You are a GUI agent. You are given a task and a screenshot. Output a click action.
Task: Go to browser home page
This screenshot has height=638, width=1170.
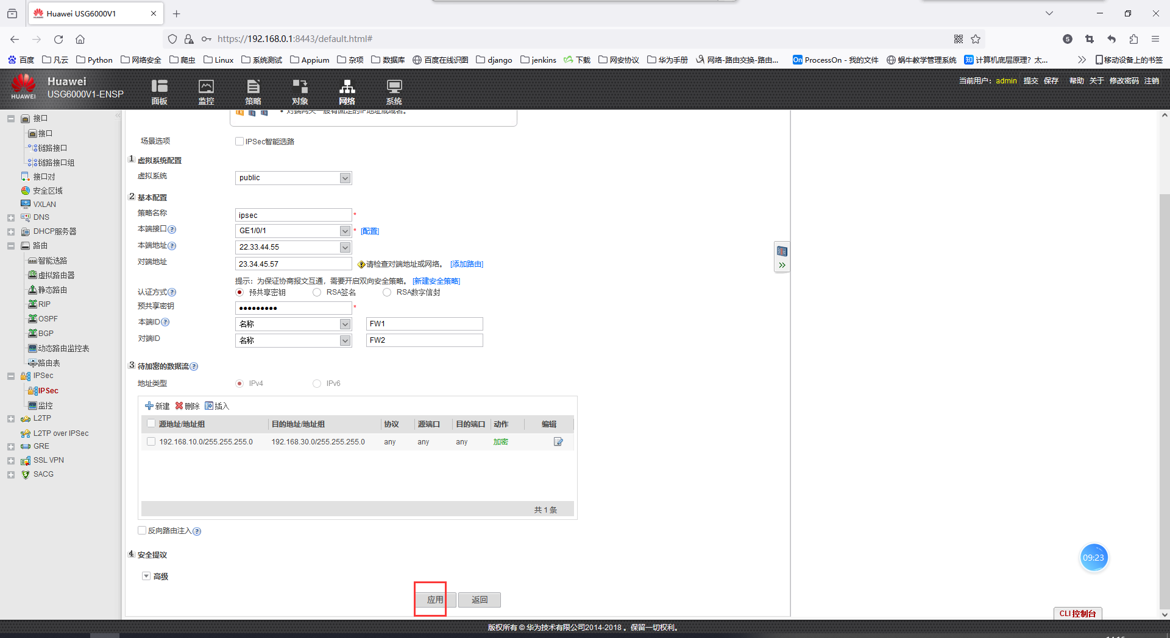pyautogui.click(x=80, y=39)
